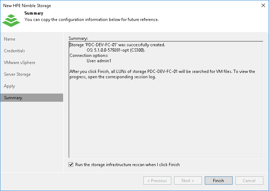Screen dimensions: 269x191
Task: Jump to the Apply step
Action: click(x=10, y=86)
